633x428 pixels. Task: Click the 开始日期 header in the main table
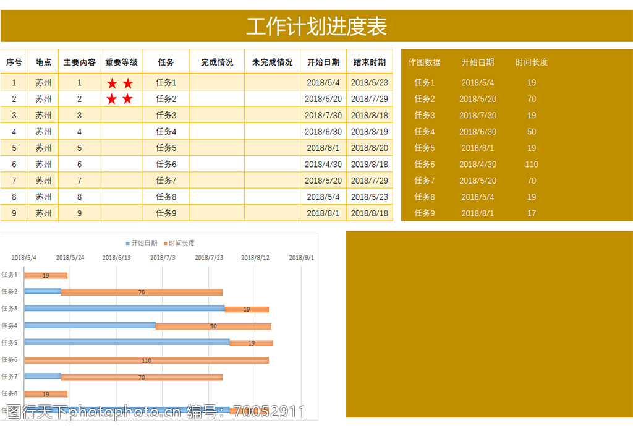[x=323, y=62]
